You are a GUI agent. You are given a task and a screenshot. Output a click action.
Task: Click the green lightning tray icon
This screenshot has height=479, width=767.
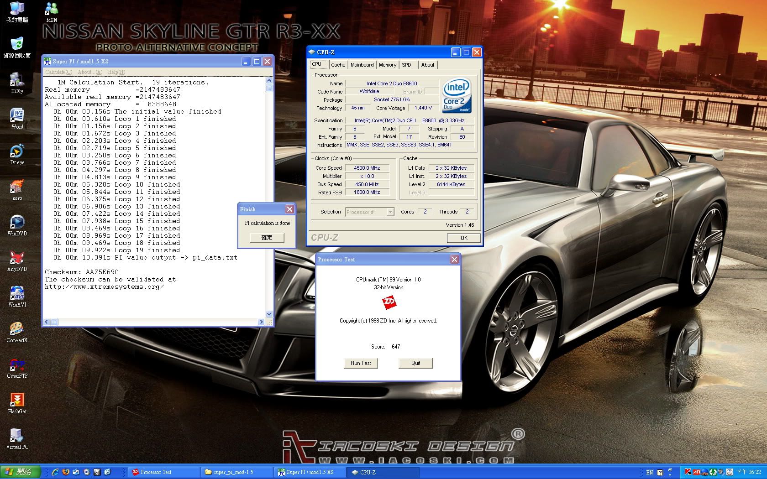tap(713, 472)
